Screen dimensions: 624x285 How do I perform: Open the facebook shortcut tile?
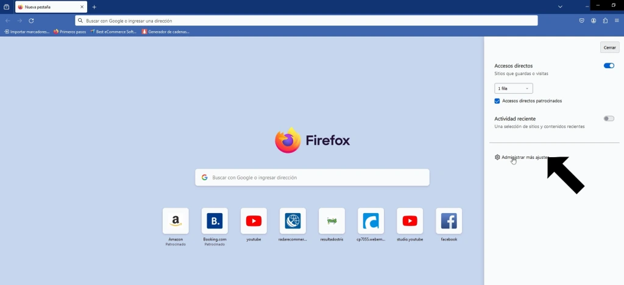[448, 221]
